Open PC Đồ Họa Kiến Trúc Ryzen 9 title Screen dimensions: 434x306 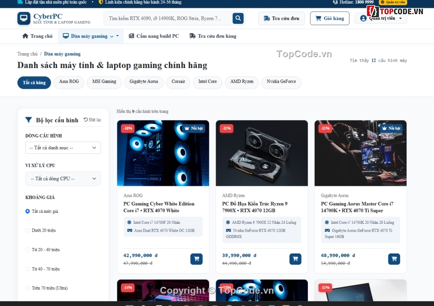pyautogui.click(x=254, y=207)
